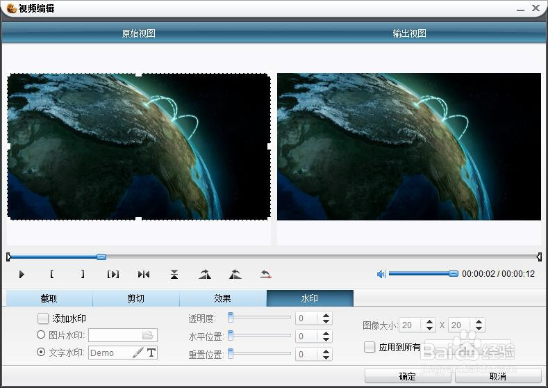The image size is (548, 388).
Task: Click the image height field showing 20
Action: pos(460,325)
